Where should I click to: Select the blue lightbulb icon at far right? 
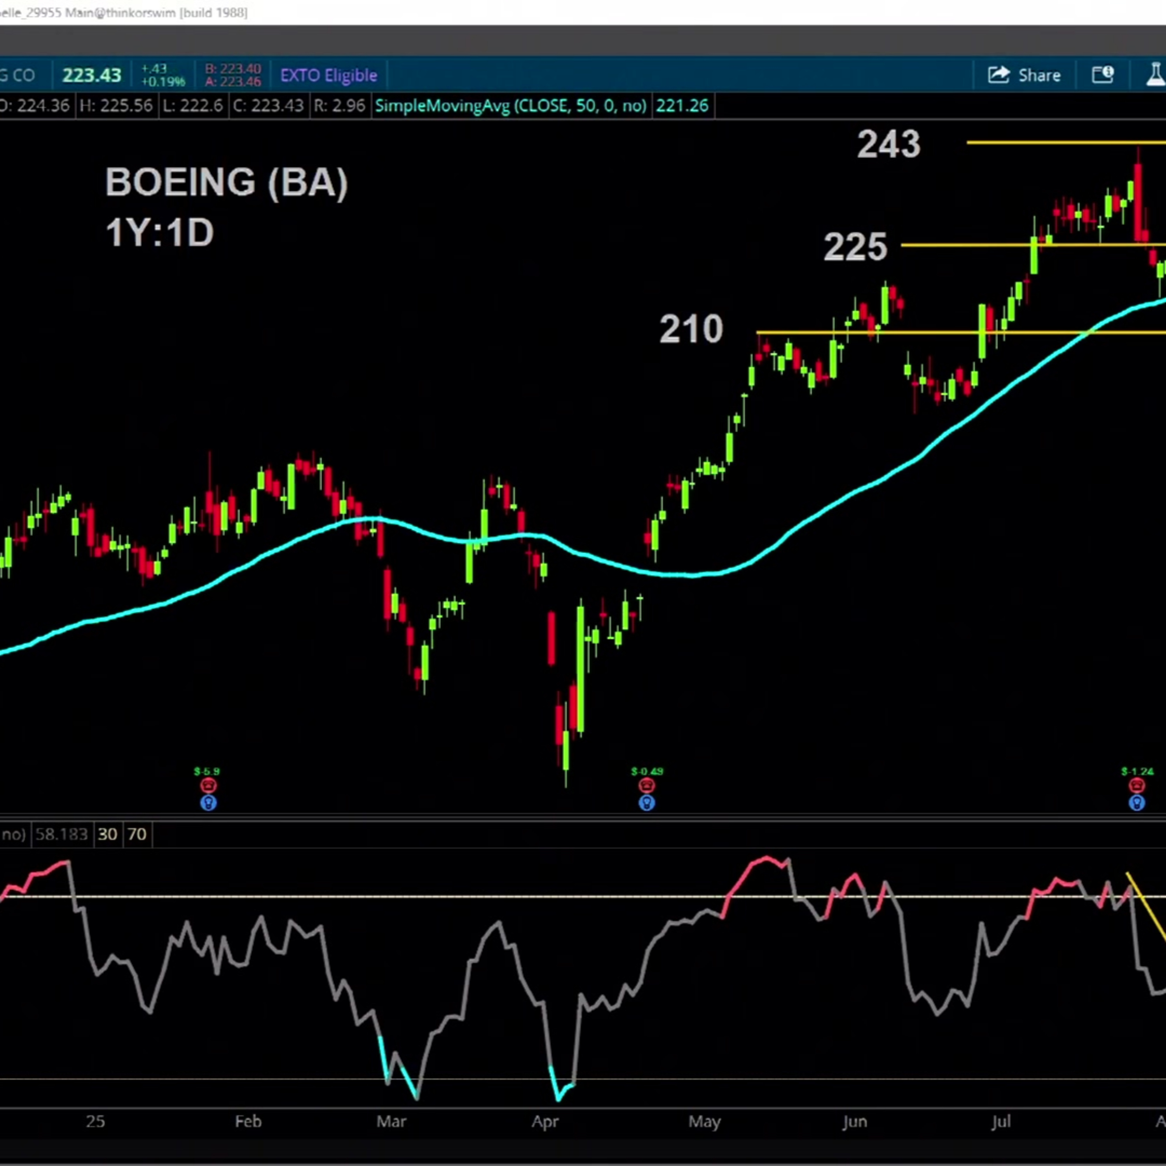click(x=1137, y=803)
